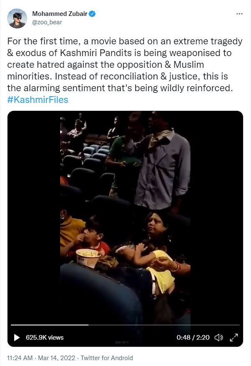Viewport: 251px width, 366px height.
Task: Open the video in fullscreen mode
Action: click(x=234, y=338)
